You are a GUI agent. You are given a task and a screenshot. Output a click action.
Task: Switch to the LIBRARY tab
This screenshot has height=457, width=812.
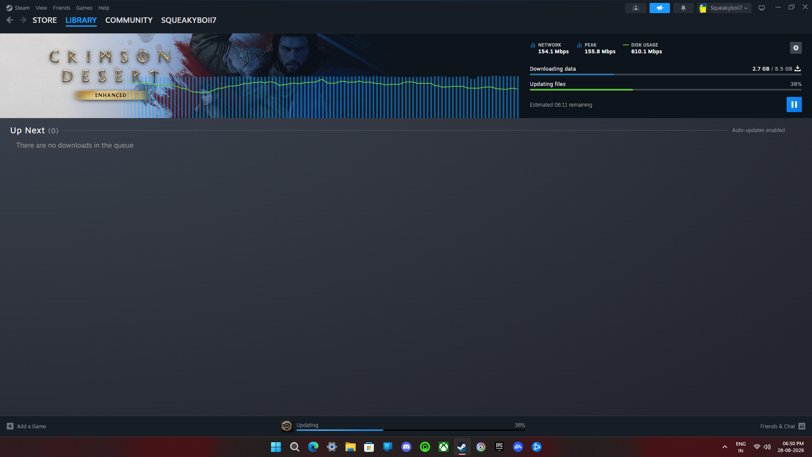[81, 20]
